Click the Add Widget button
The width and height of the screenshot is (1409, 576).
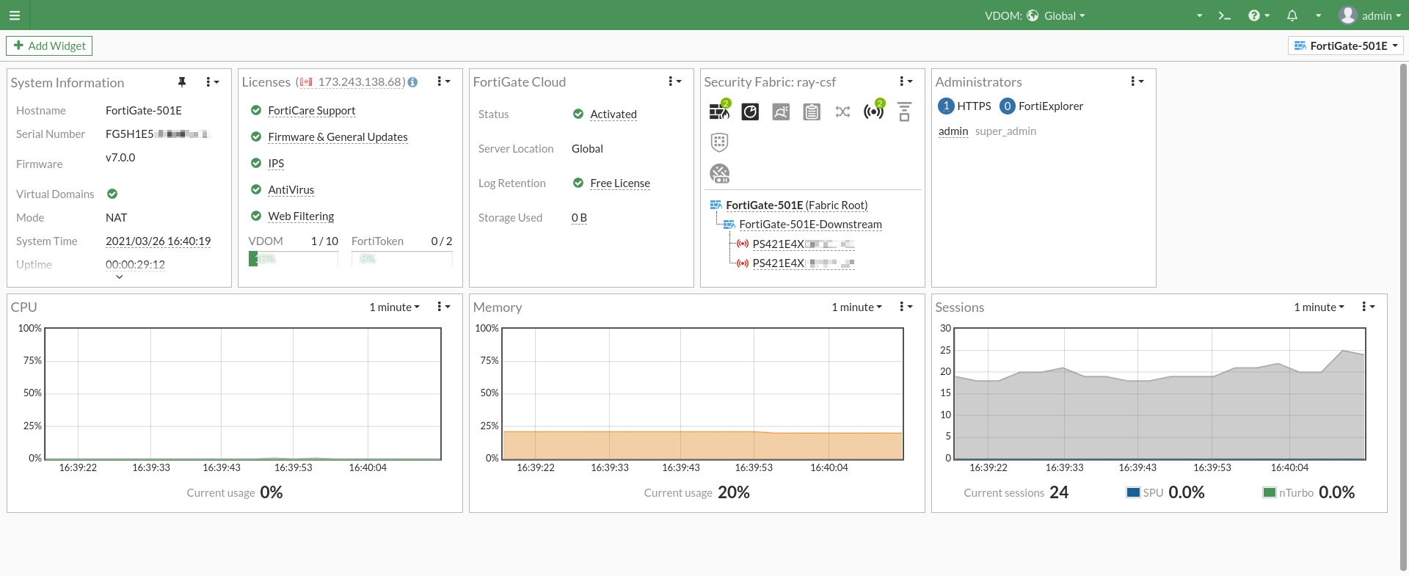coord(49,45)
